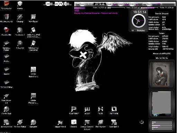Open the album art portrait thumbnail
The height and width of the screenshot is (133, 177).
161,74
